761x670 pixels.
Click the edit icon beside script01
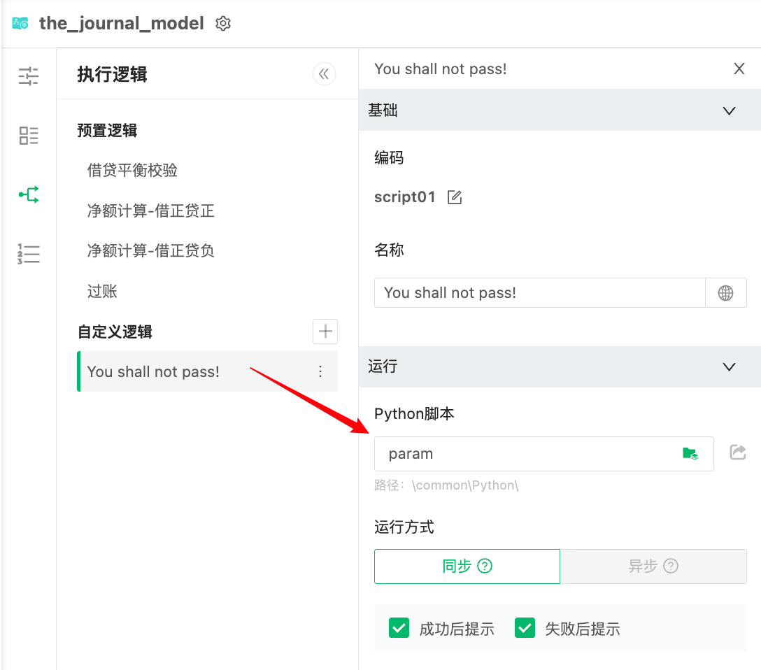point(455,197)
